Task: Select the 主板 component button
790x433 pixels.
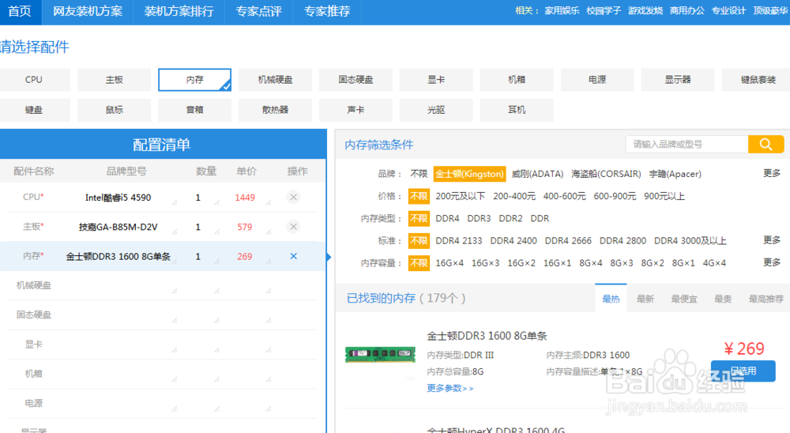Action: [x=115, y=80]
